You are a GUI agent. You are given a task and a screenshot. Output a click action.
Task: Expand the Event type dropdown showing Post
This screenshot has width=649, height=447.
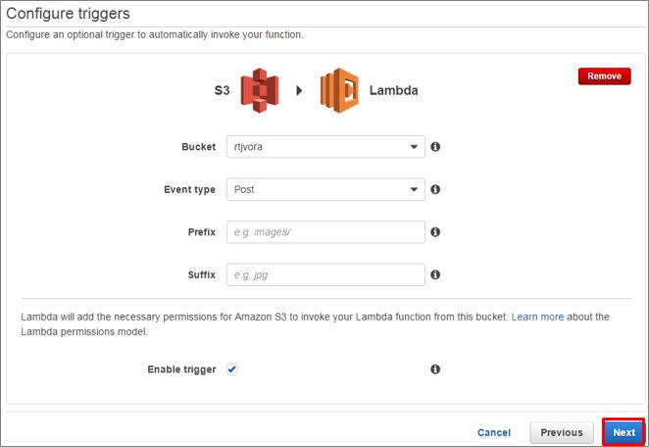(325, 189)
